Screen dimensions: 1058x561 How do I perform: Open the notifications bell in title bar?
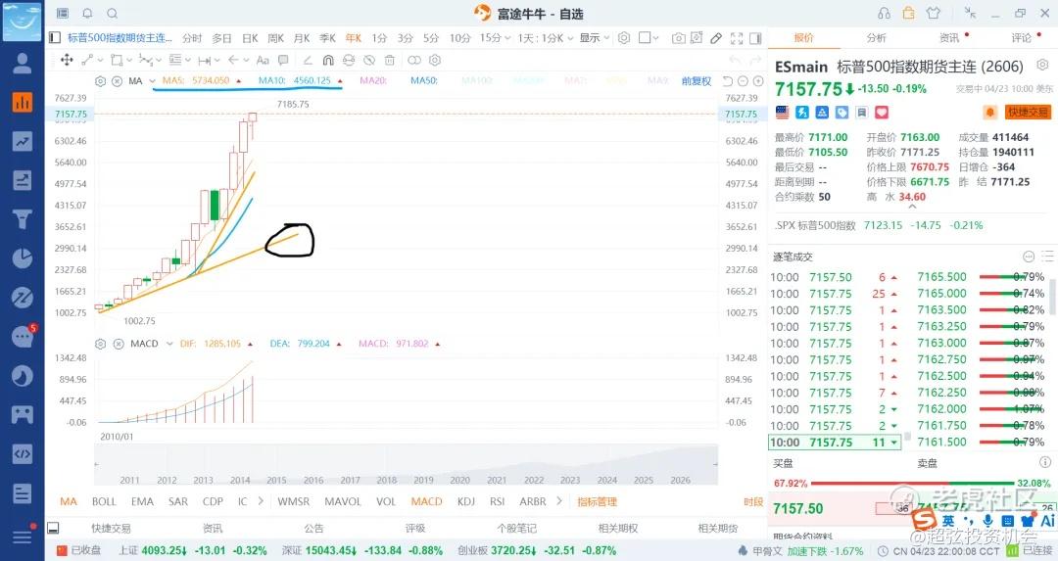[x=88, y=14]
